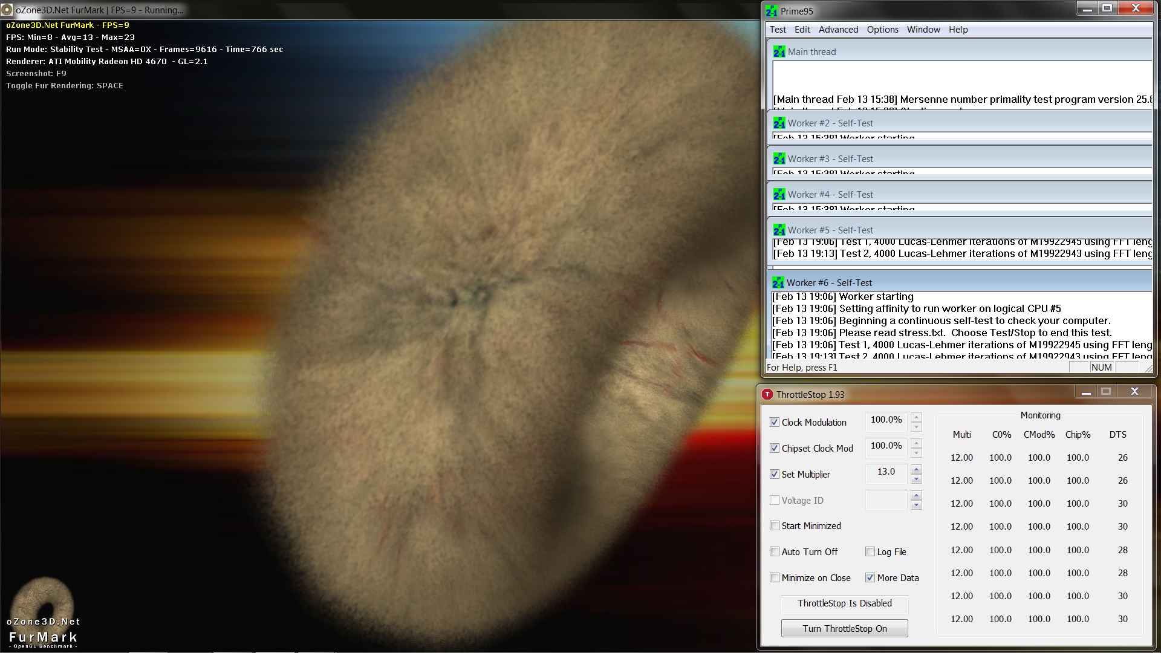Click the Main thread window icon
The width and height of the screenshot is (1161, 653).
pyautogui.click(x=779, y=52)
